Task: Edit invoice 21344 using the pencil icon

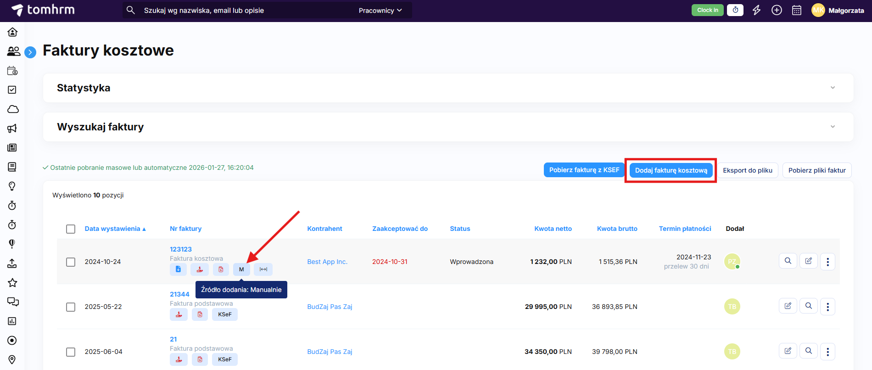Action: pos(788,306)
